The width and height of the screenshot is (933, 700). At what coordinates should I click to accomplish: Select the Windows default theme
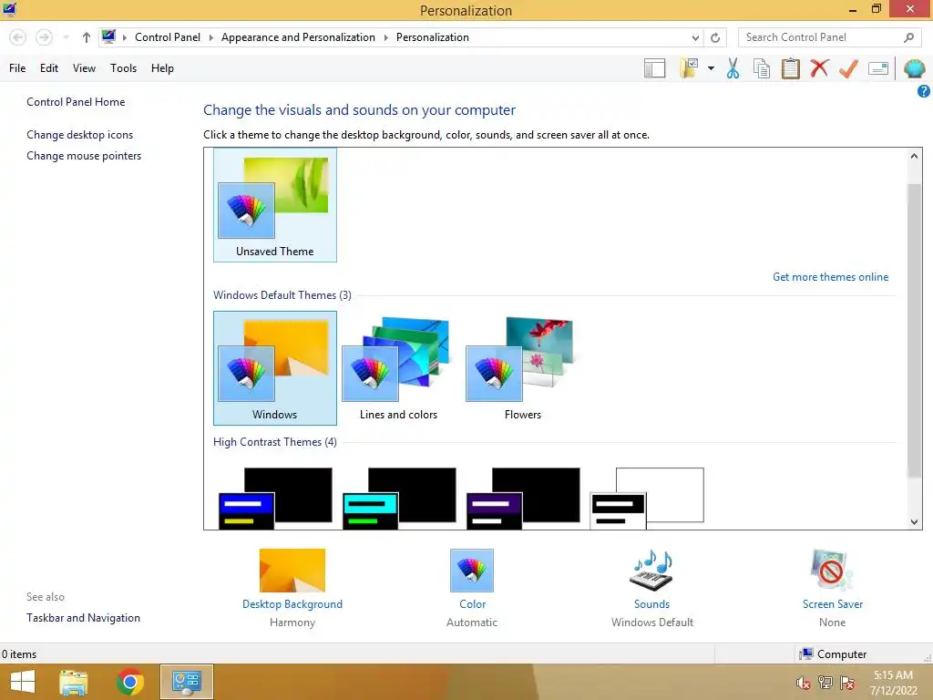pyautogui.click(x=275, y=368)
